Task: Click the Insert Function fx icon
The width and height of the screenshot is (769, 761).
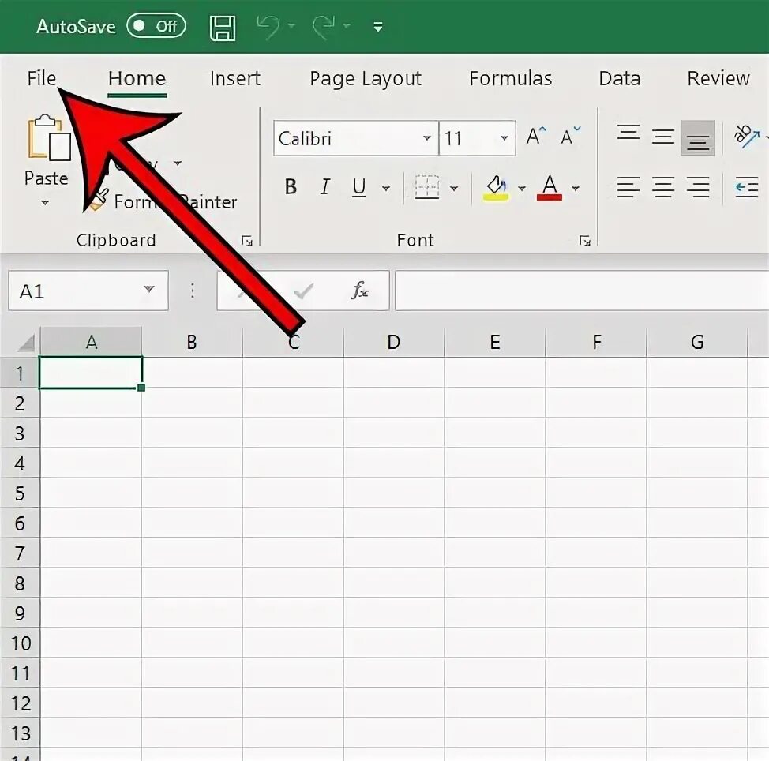Action: click(360, 291)
